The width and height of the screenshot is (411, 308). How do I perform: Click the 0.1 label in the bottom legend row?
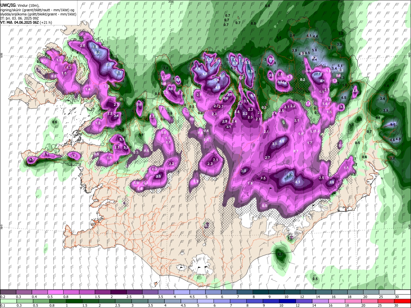click(3, 306)
